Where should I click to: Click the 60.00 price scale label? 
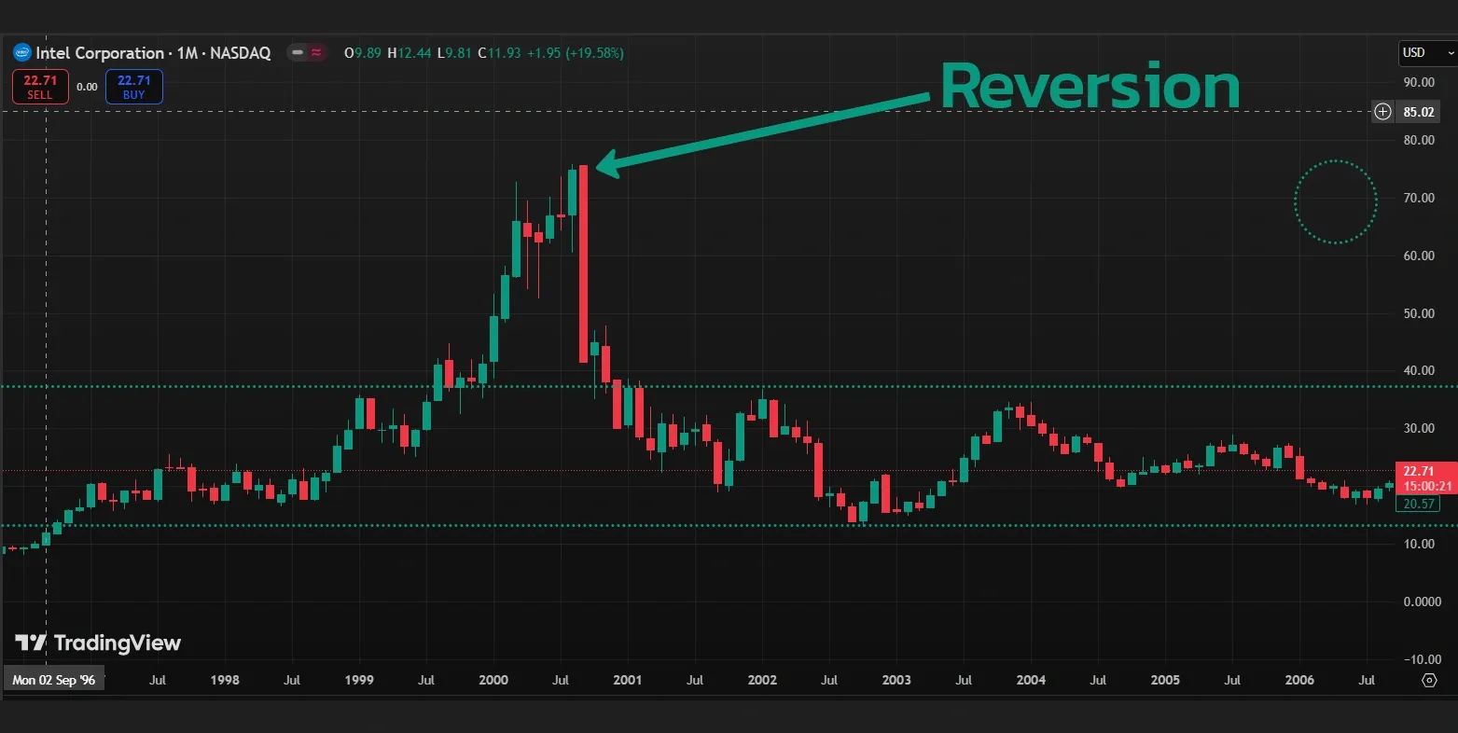[1419, 256]
